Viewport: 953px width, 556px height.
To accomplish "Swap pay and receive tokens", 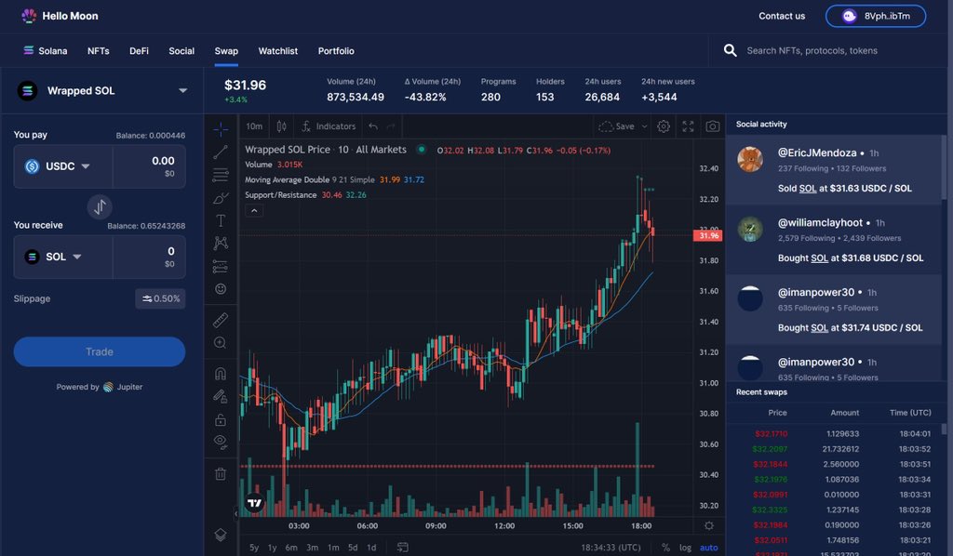I will (100, 207).
